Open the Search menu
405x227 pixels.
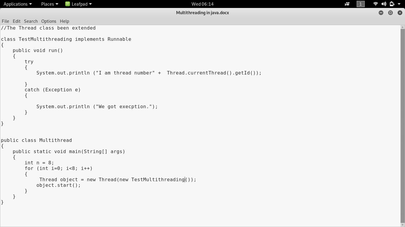(x=31, y=21)
